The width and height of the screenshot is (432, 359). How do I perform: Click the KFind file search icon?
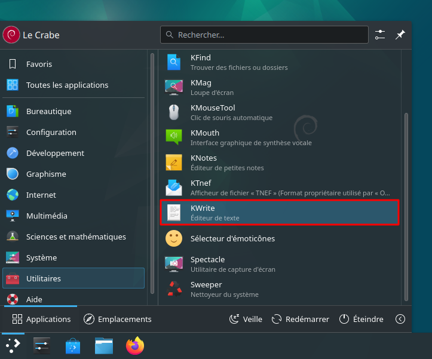tap(174, 62)
